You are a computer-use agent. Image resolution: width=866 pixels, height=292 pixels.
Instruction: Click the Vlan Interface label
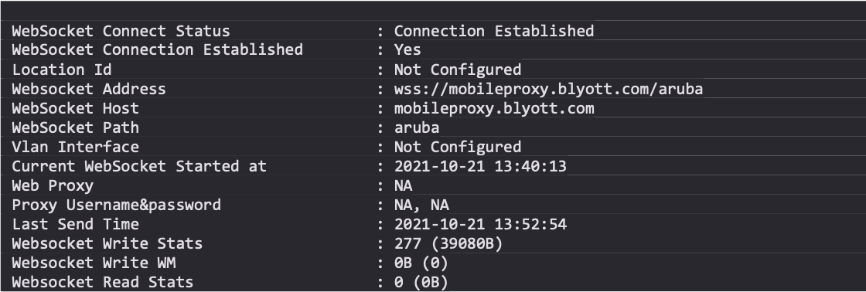pos(76,147)
